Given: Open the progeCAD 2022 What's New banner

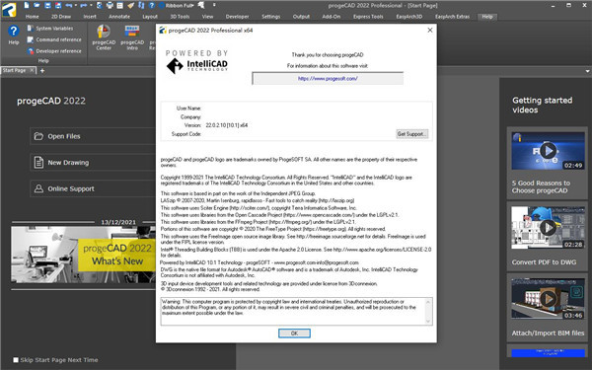Looking at the screenshot, I should [x=83, y=255].
